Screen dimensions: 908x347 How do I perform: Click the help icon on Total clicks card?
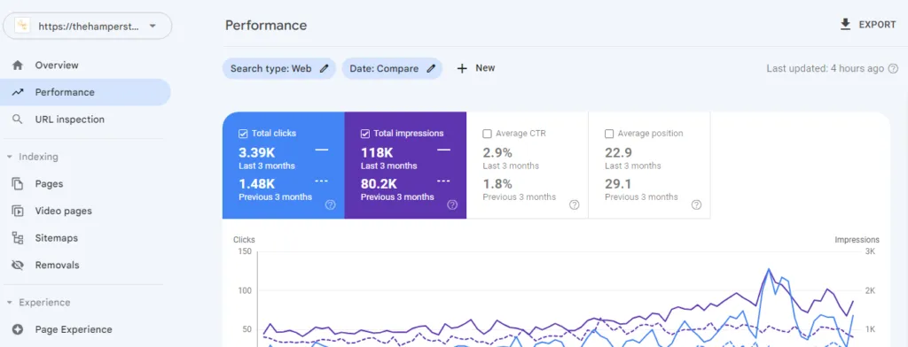point(331,204)
